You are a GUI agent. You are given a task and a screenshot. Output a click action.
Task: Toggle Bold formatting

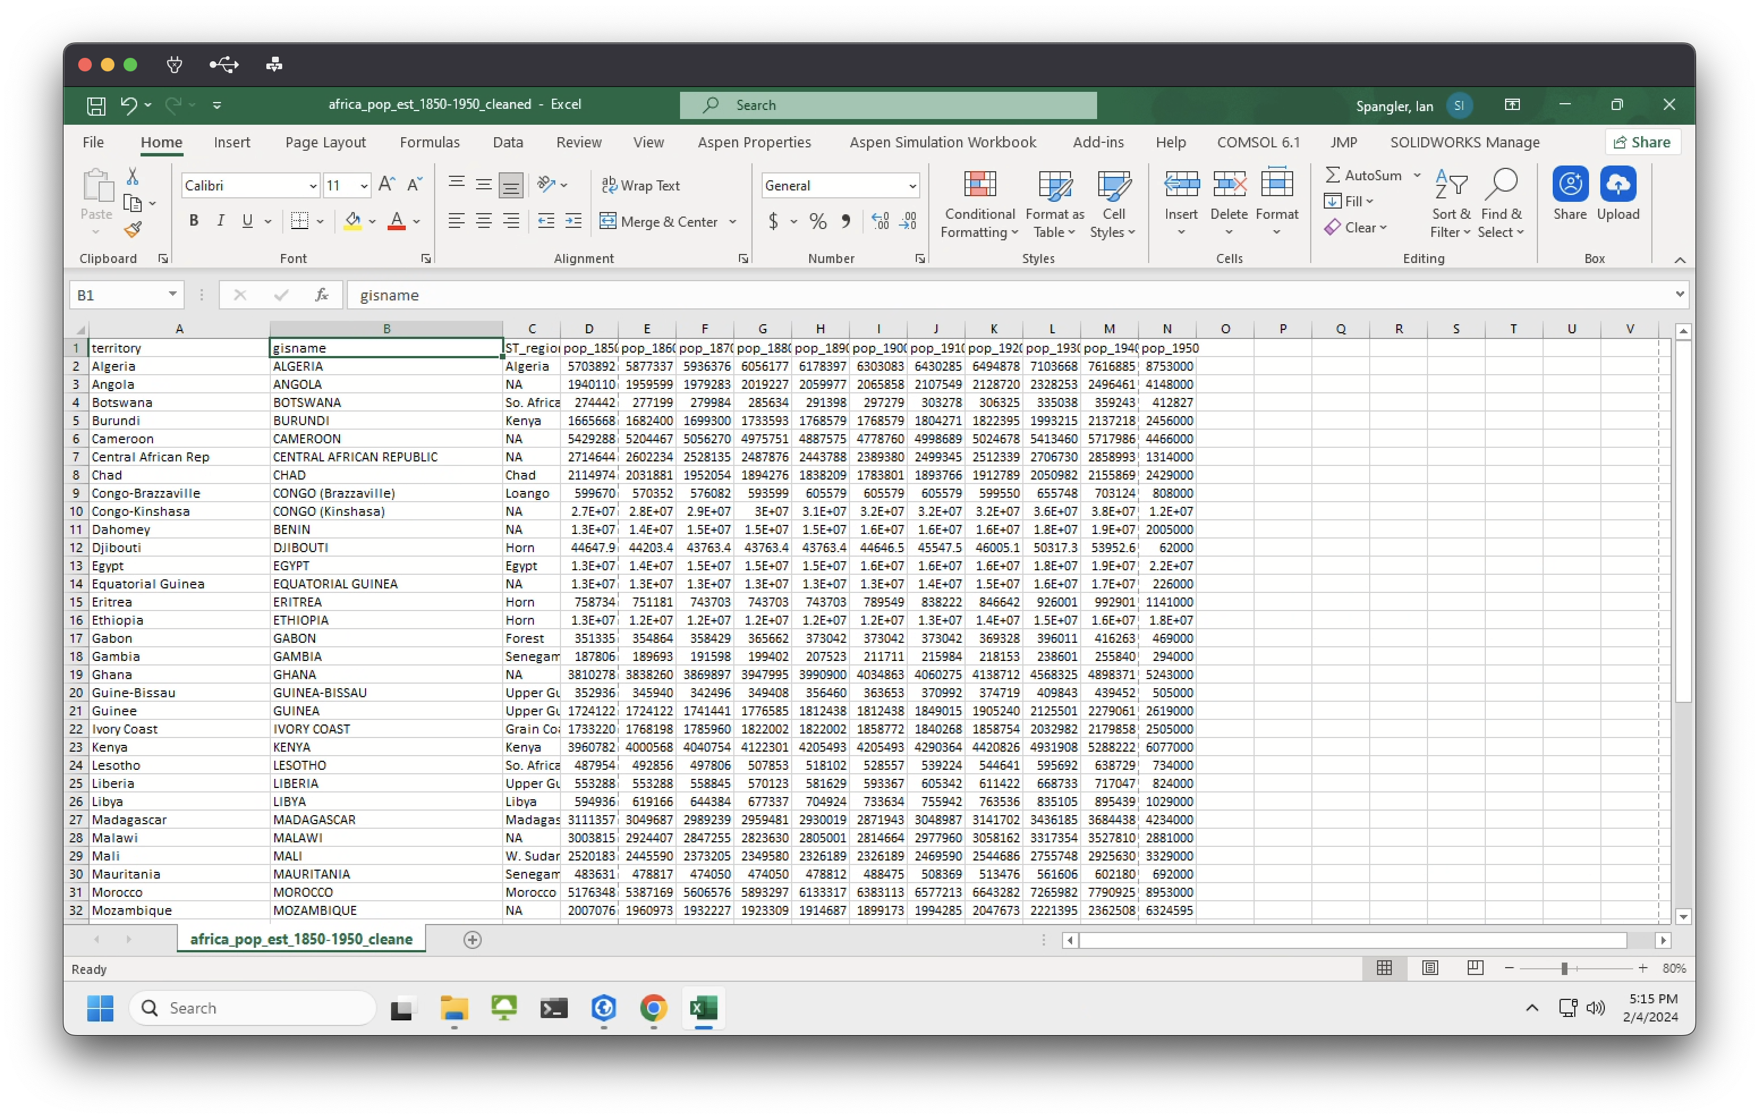coord(194,221)
